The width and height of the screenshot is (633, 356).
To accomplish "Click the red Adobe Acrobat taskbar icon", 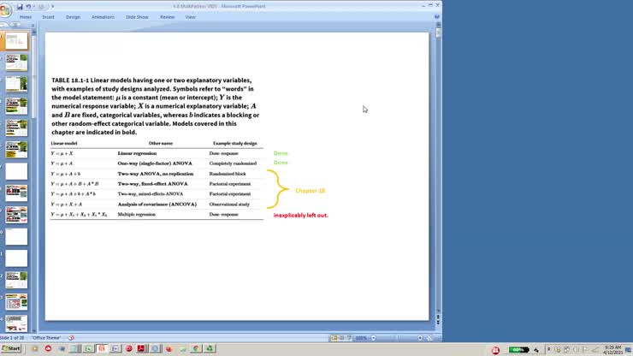I will point(141,348).
